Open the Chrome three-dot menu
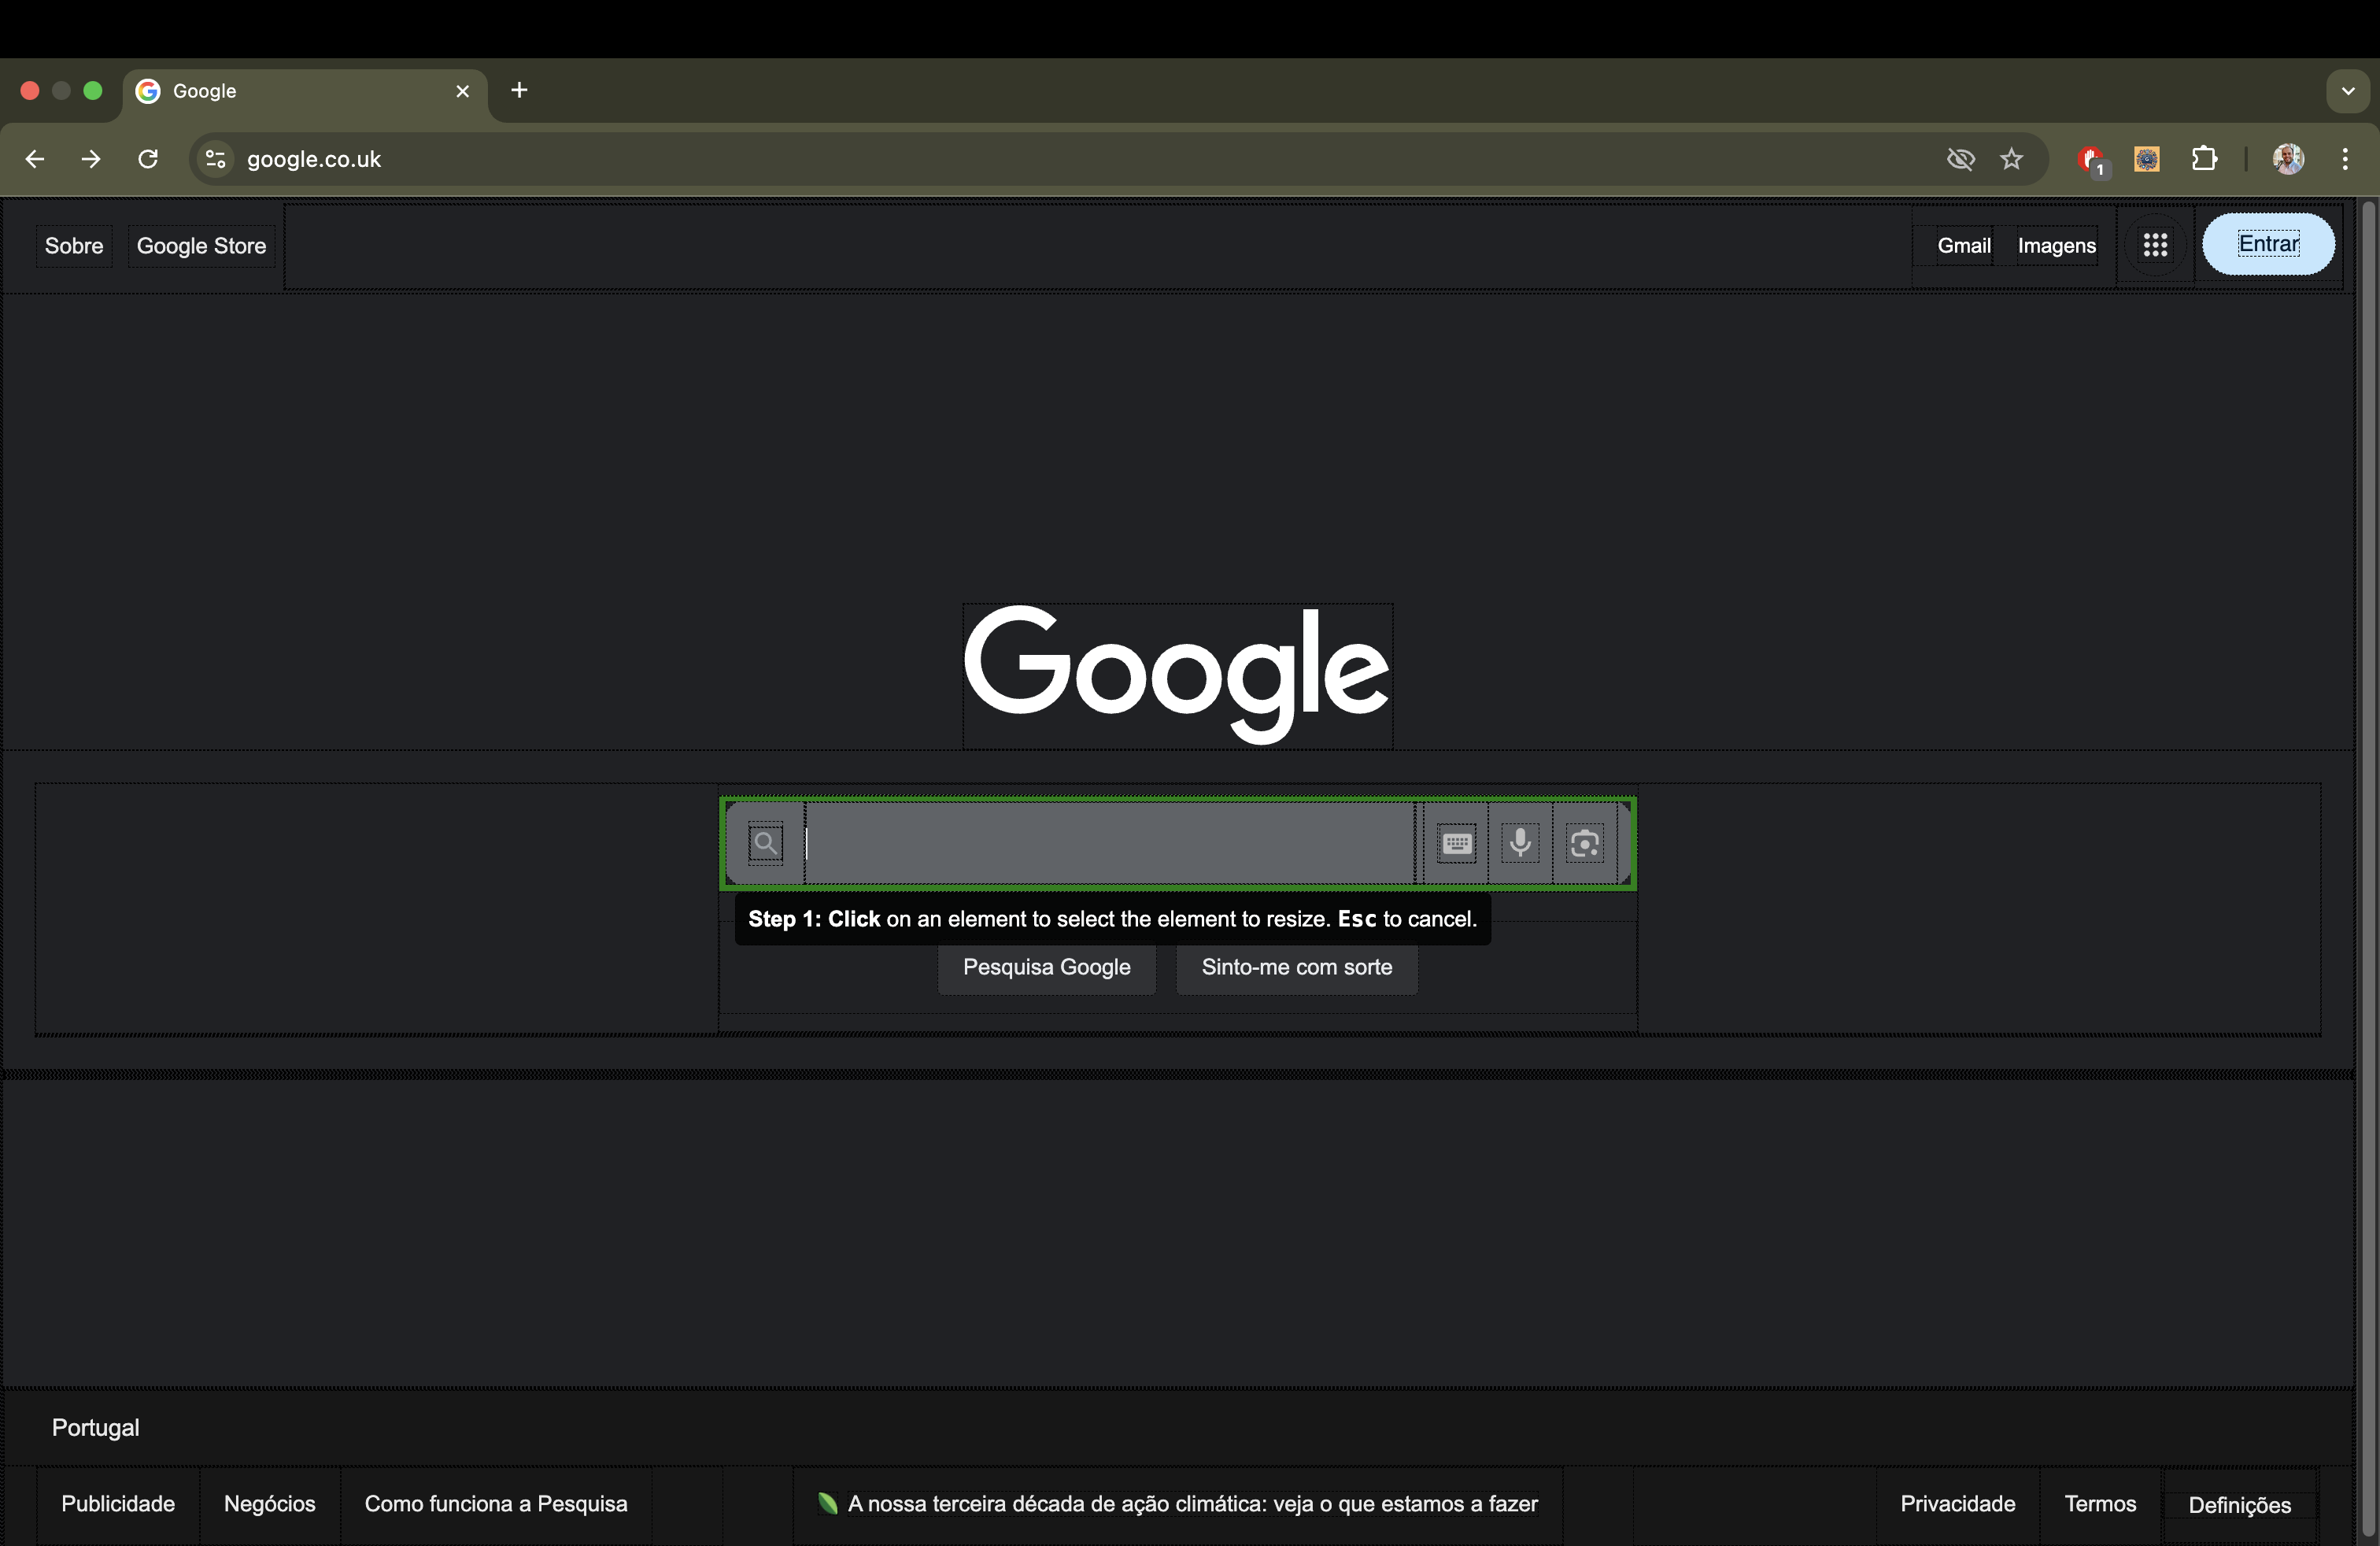 point(2346,159)
